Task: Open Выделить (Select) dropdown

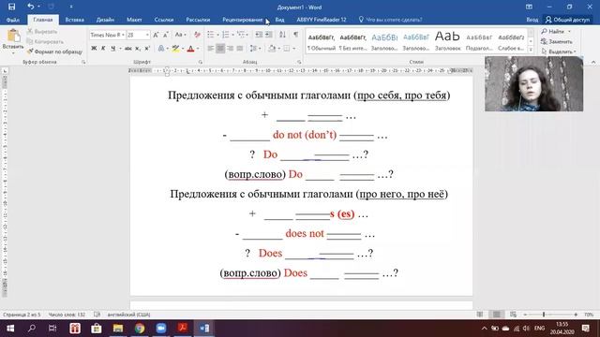Action: coord(559,51)
